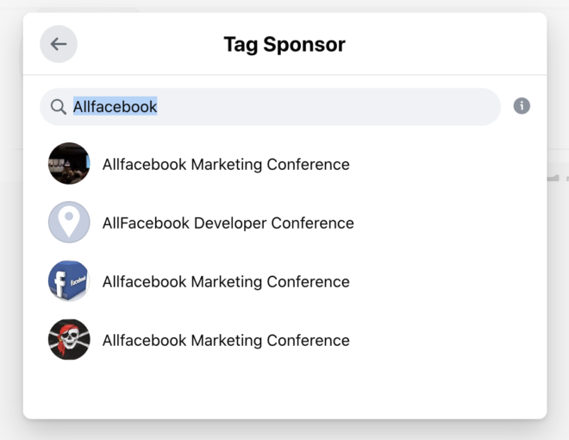Pick the blue Facebook cube logo avatar

tap(69, 281)
